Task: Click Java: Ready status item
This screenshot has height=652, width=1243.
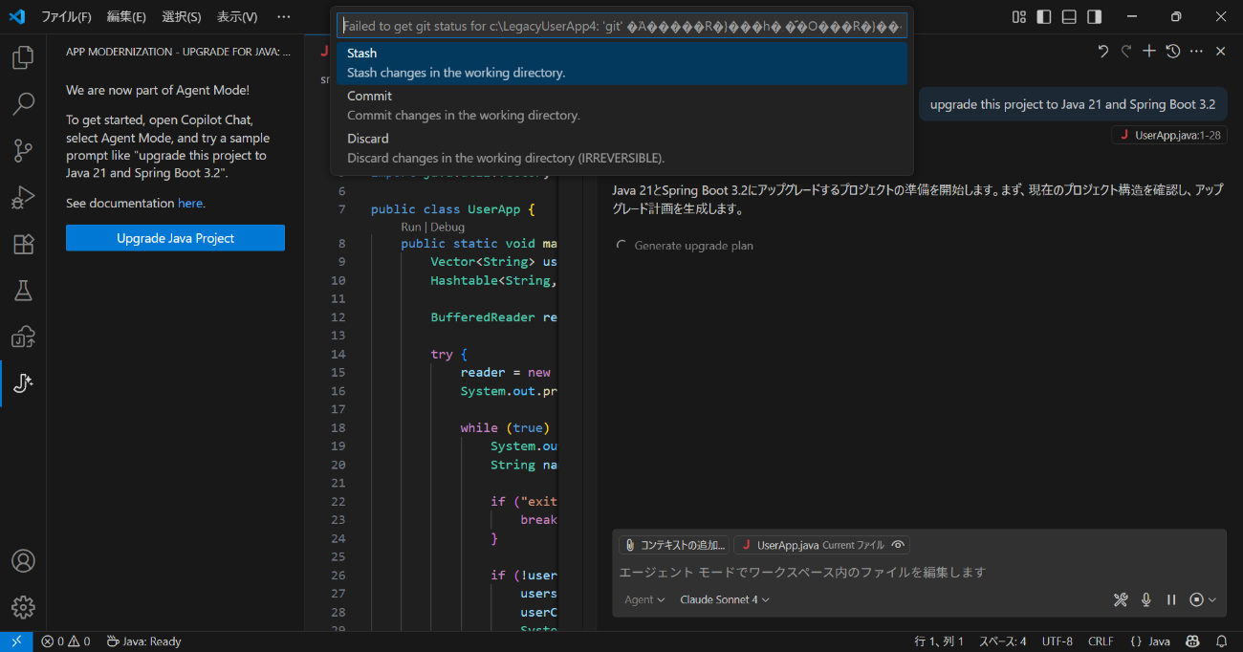Action: pyautogui.click(x=143, y=641)
